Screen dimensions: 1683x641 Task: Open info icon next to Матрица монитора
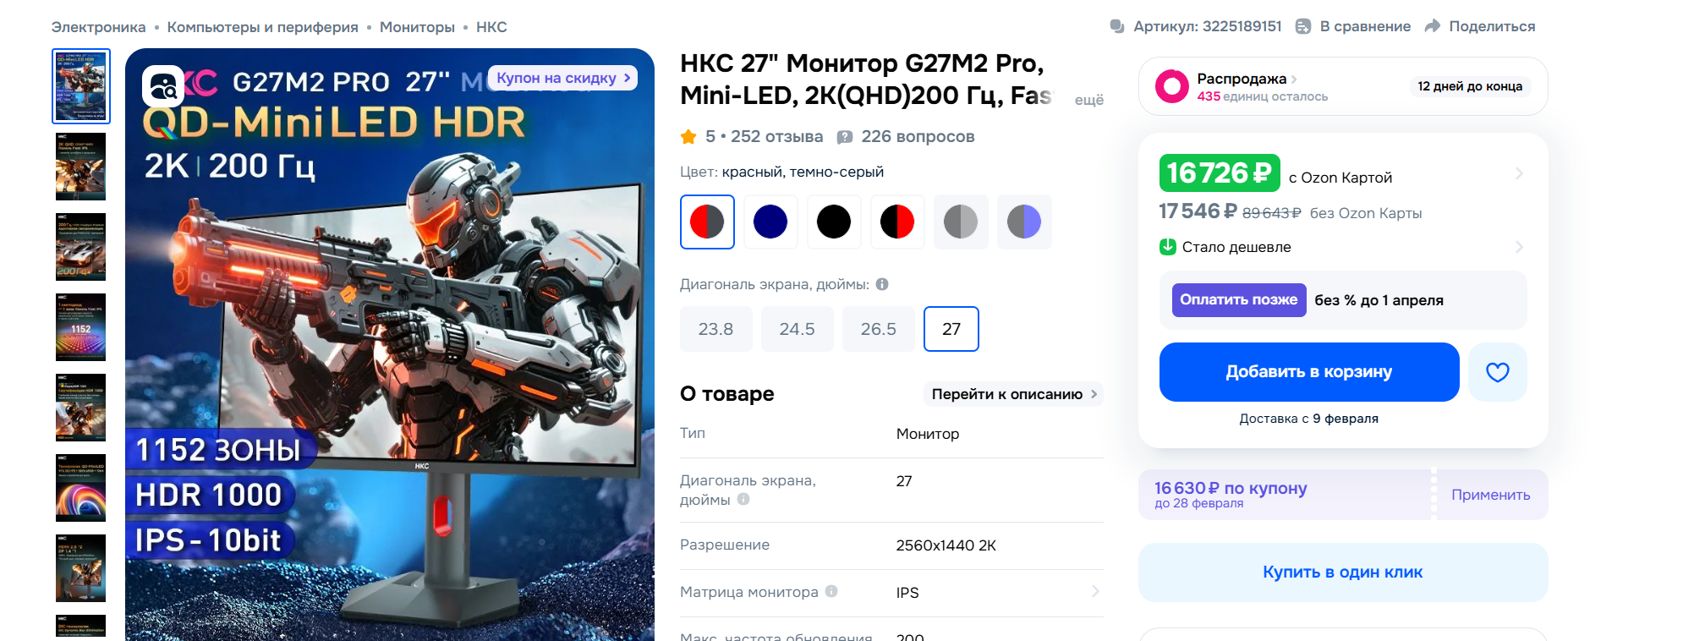point(831,591)
